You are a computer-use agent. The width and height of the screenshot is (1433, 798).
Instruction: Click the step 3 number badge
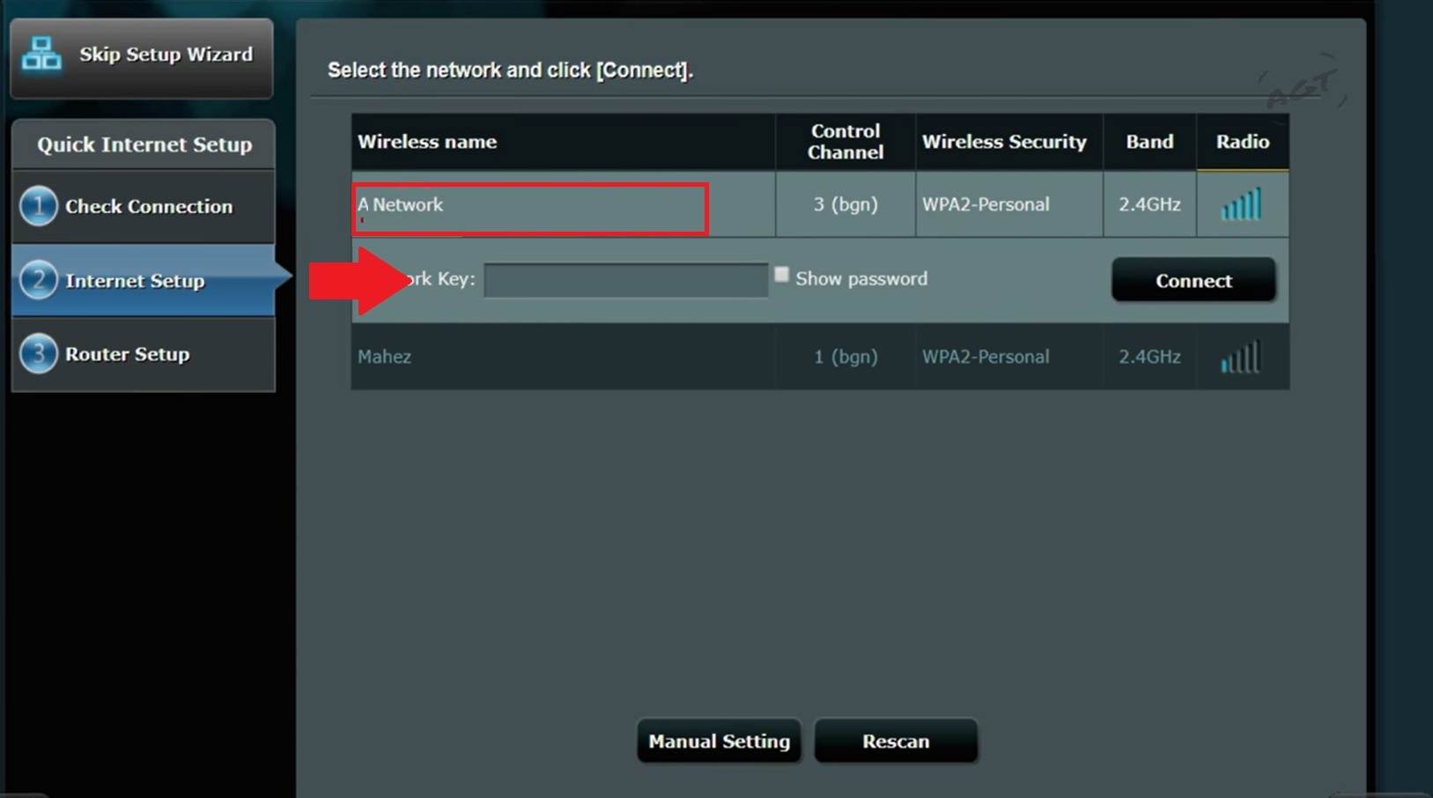[x=38, y=354]
